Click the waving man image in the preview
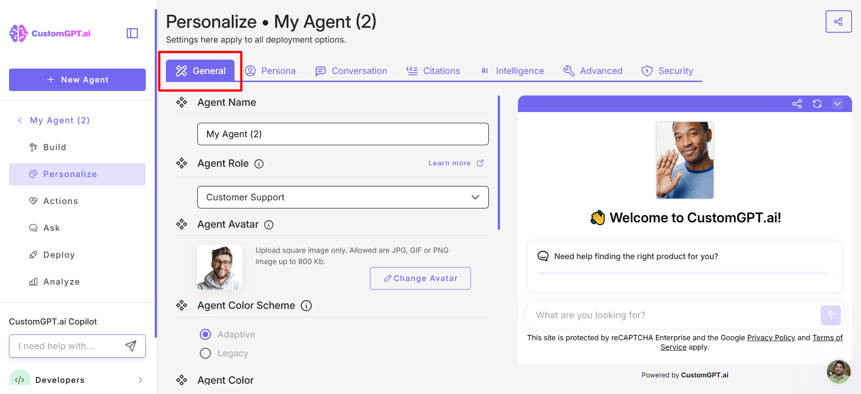 685,160
